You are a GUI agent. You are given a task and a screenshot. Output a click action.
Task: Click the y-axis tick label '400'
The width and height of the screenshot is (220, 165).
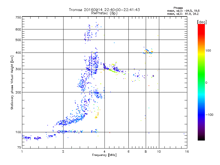(x=18, y=53)
